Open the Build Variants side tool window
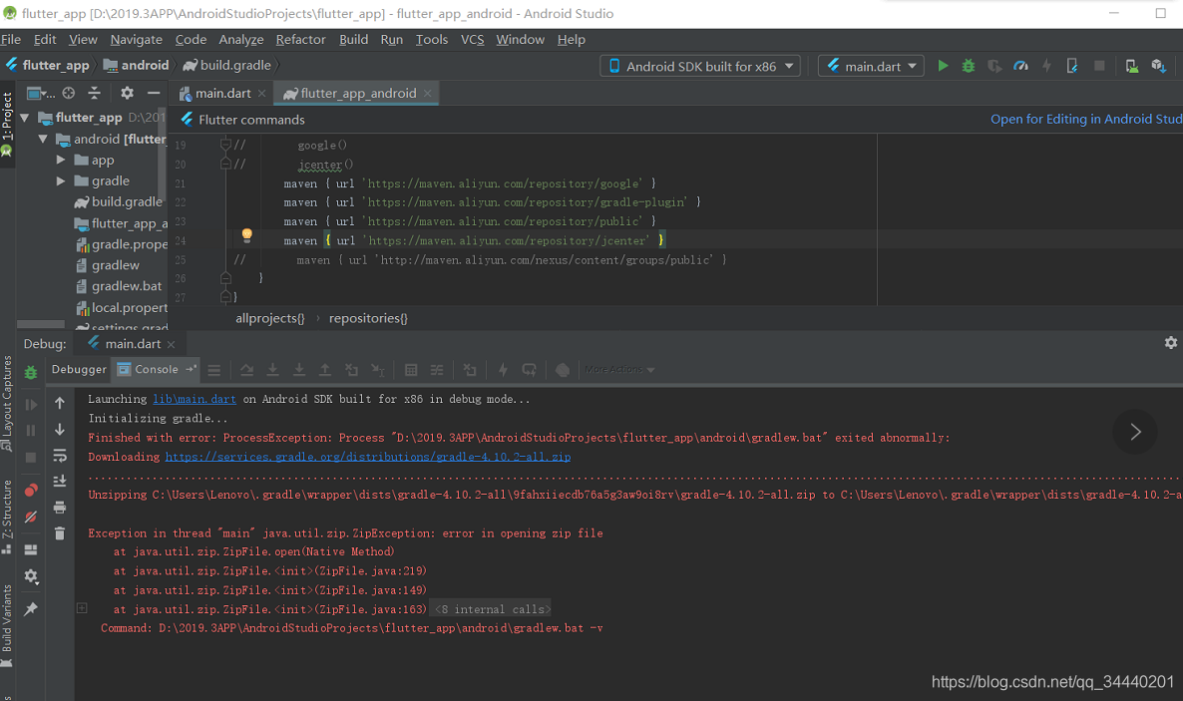 tap(7, 625)
